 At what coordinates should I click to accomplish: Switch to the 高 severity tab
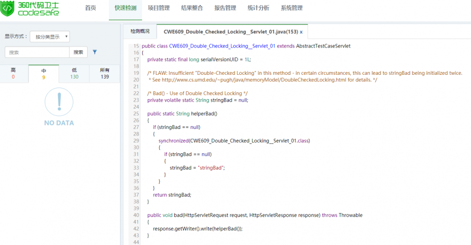[x=13, y=73]
